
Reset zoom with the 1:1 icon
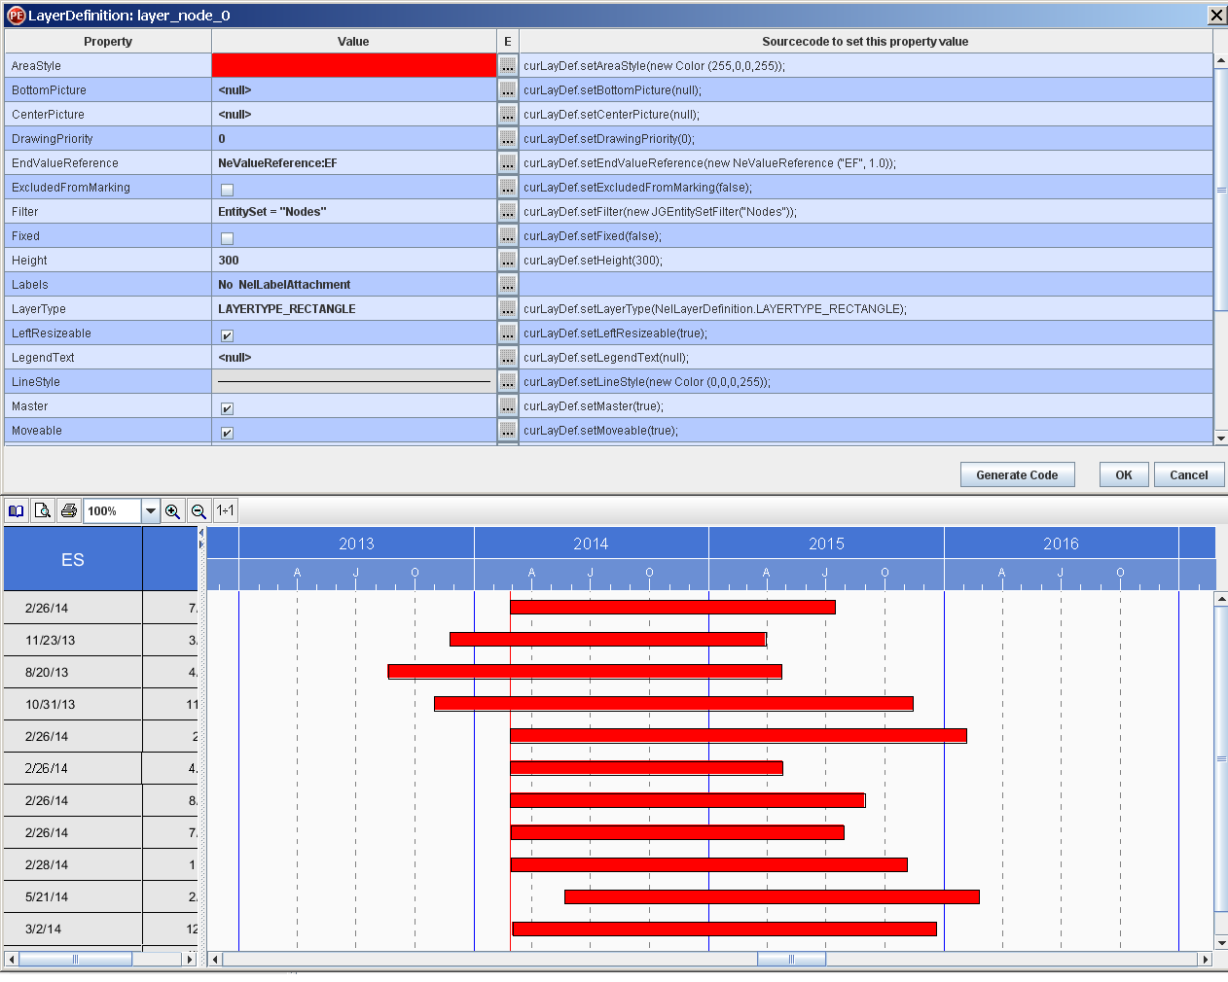(225, 510)
